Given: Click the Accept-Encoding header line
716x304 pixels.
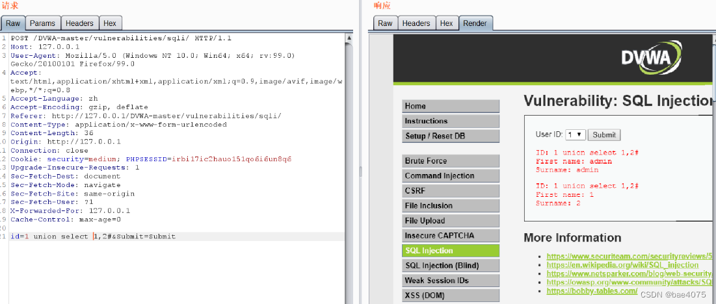Looking at the screenshot, I should coord(79,107).
